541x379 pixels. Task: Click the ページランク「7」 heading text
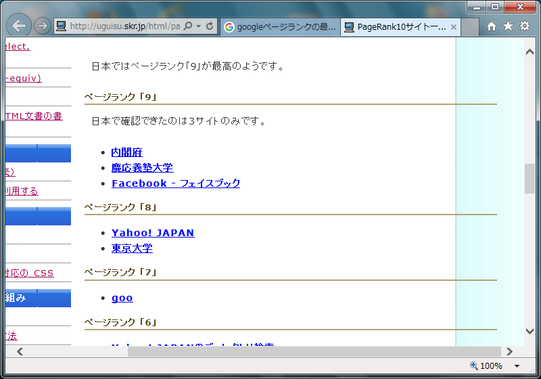pyautogui.click(x=120, y=272)
